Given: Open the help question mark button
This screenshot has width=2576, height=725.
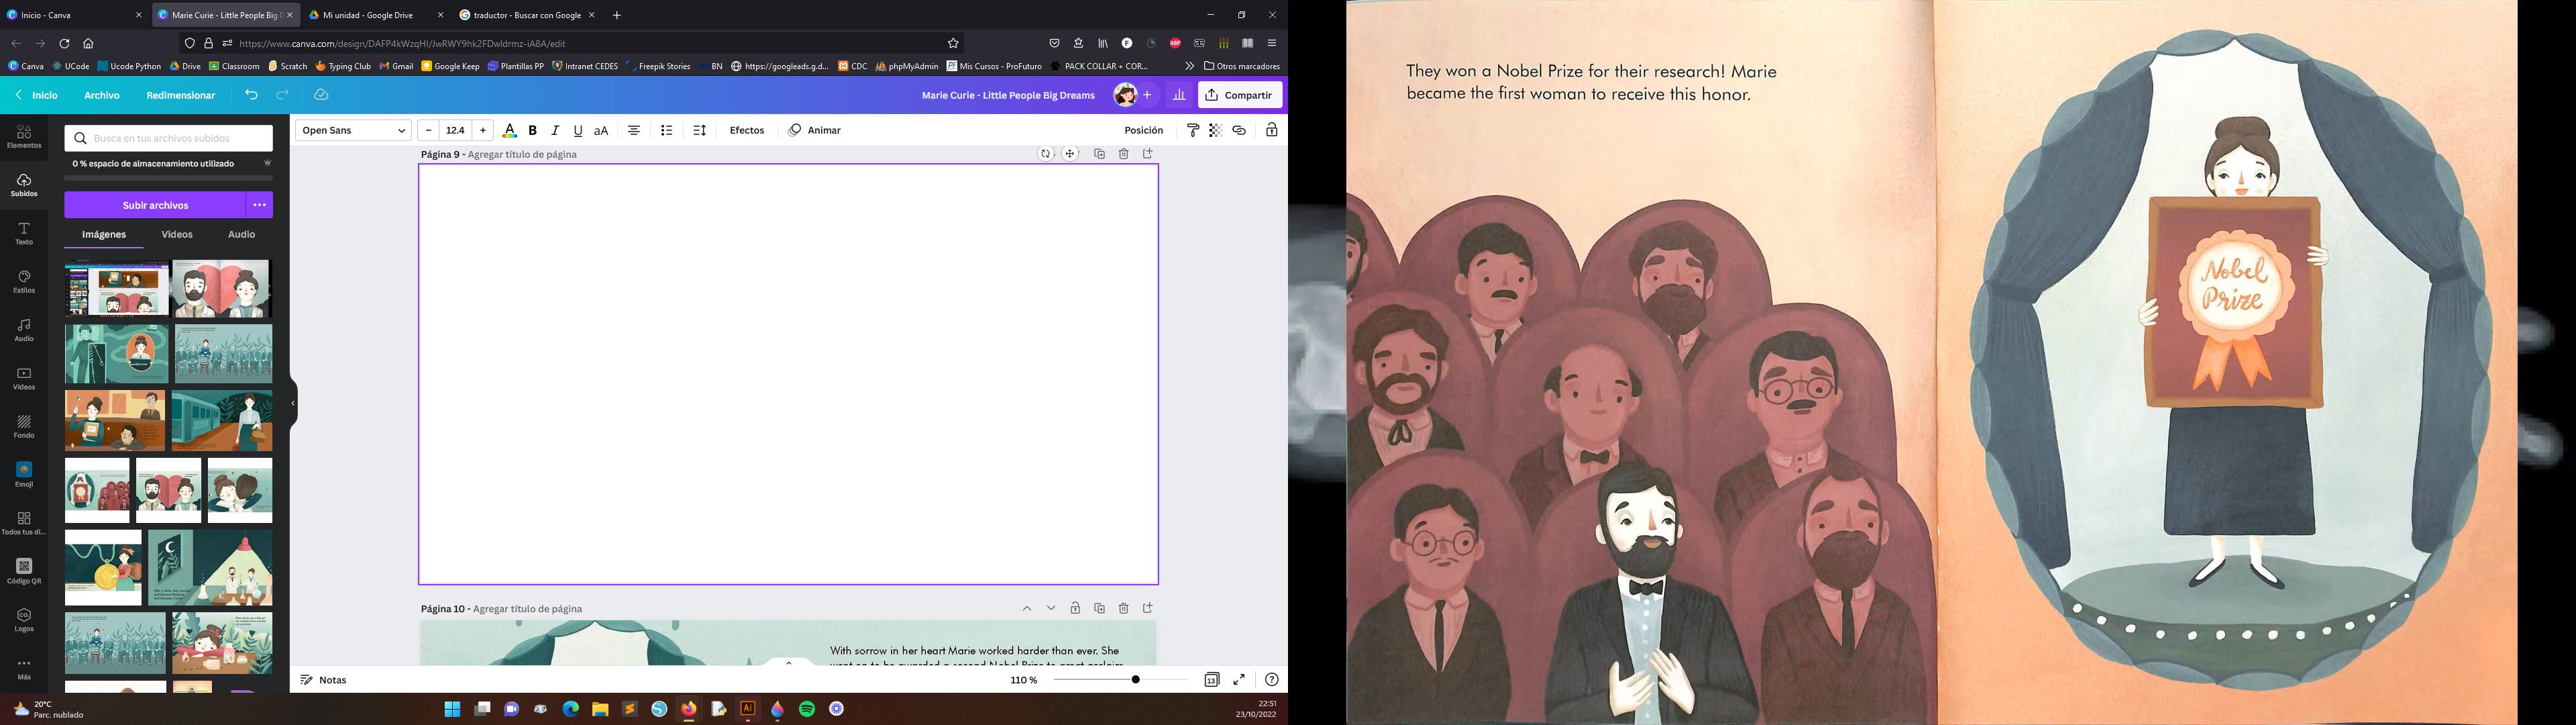Looking at the screenshot, I should tap(1271, 680).
